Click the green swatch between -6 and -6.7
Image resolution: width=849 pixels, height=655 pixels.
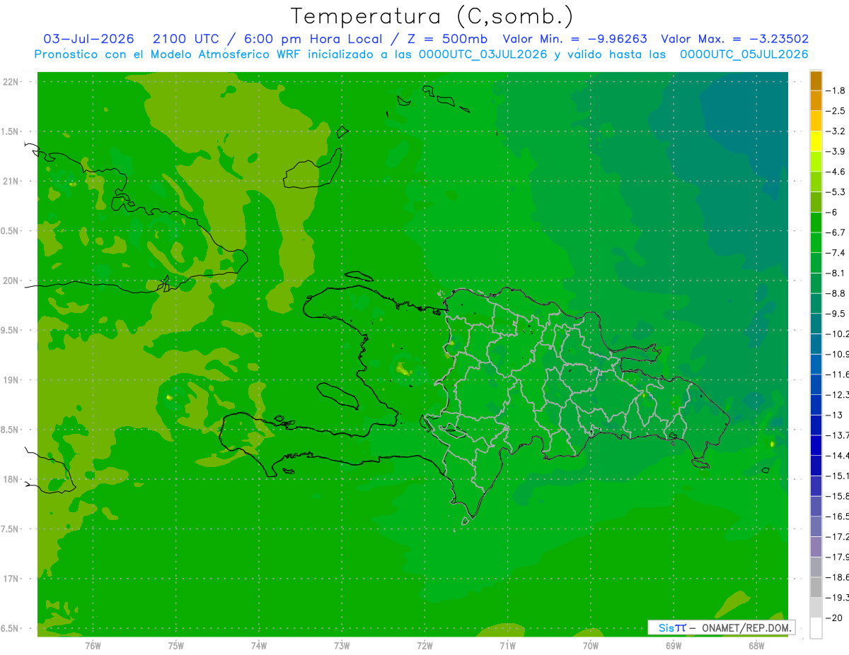(816, 223)
